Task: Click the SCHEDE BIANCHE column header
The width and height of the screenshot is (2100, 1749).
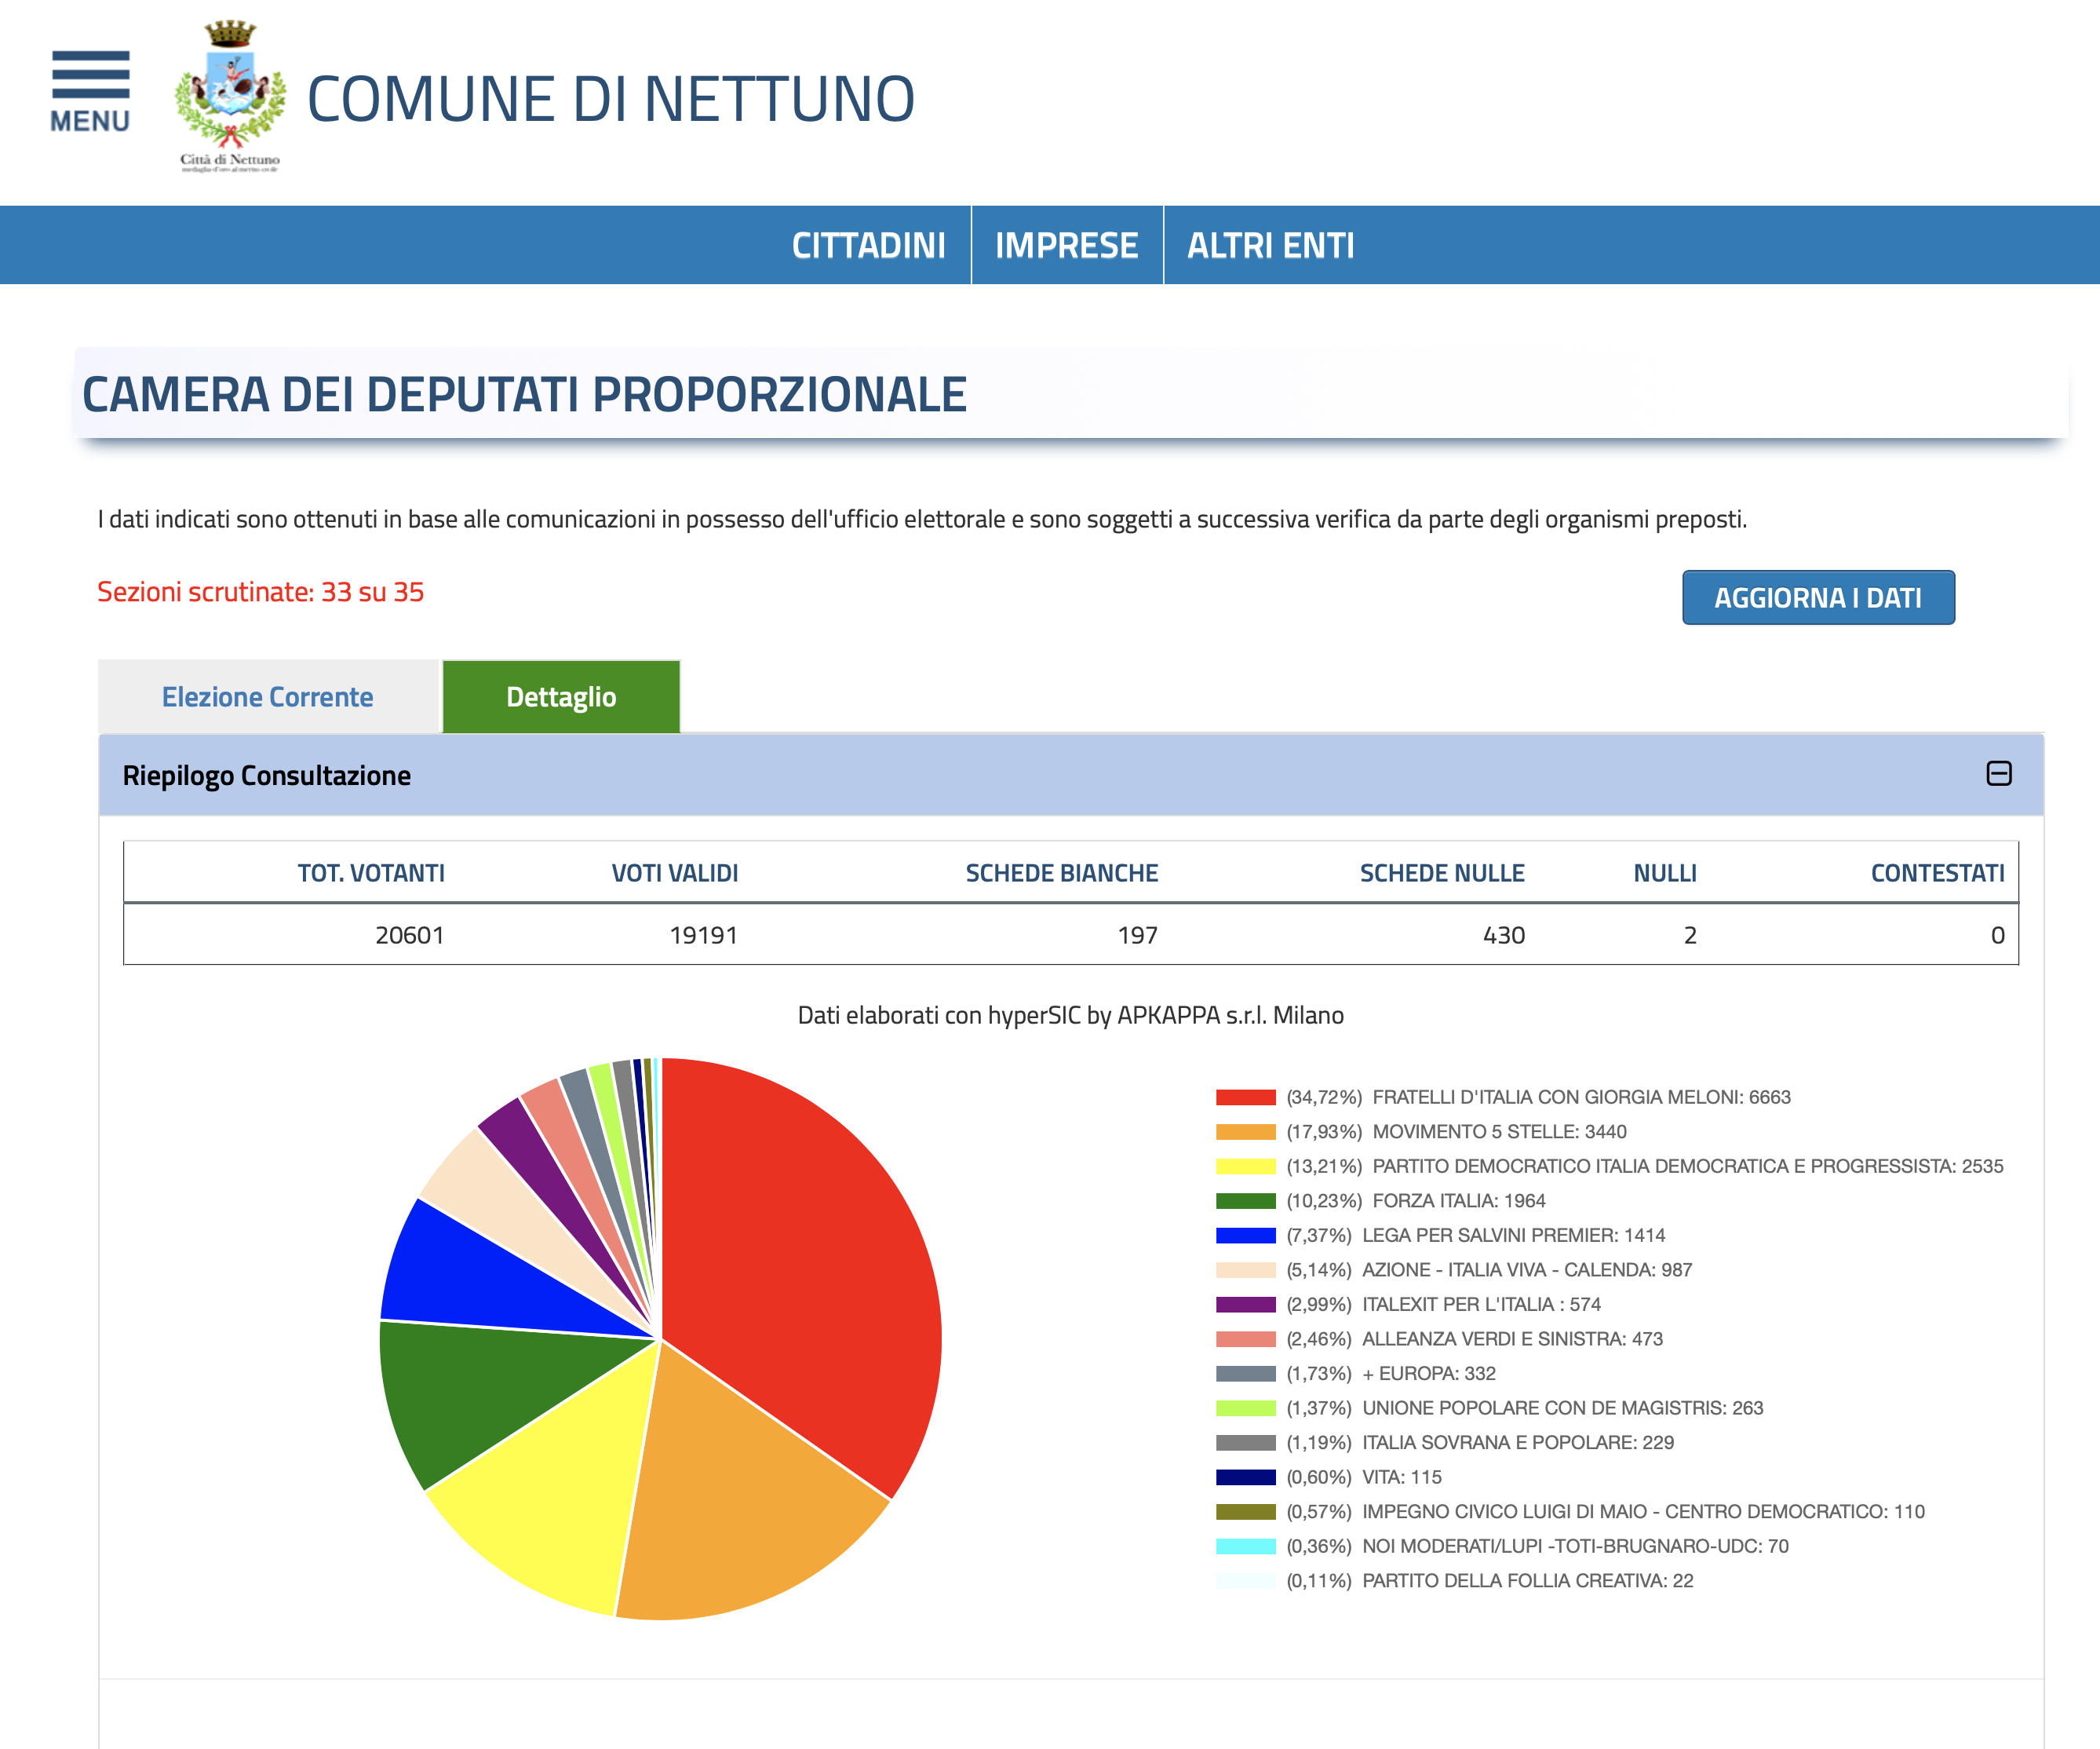Action: click(x=1061, y=872)
